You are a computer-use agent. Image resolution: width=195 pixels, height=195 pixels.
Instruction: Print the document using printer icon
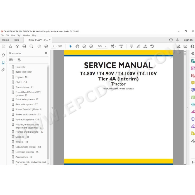coord(24,47)
